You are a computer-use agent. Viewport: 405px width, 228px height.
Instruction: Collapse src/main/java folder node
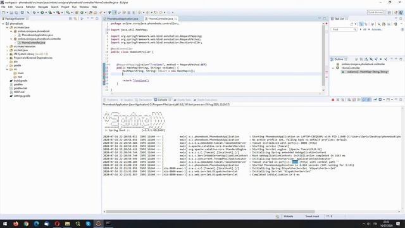[x=7, y=27]
